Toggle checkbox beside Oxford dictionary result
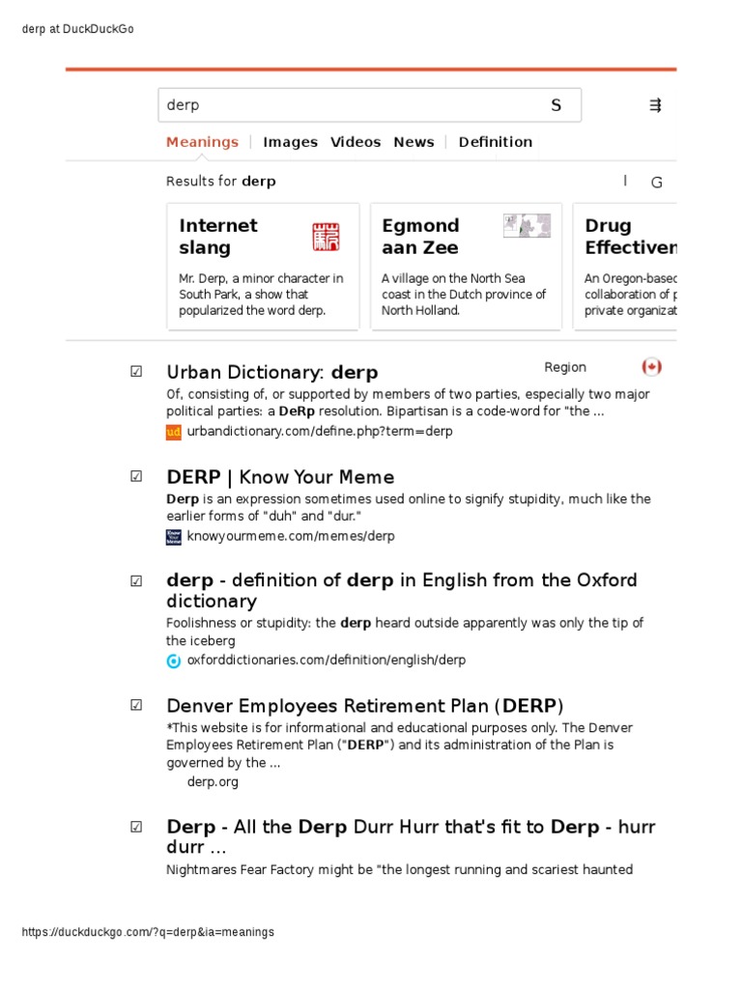The width and height of the screenshot is (742, 989). 136,580
